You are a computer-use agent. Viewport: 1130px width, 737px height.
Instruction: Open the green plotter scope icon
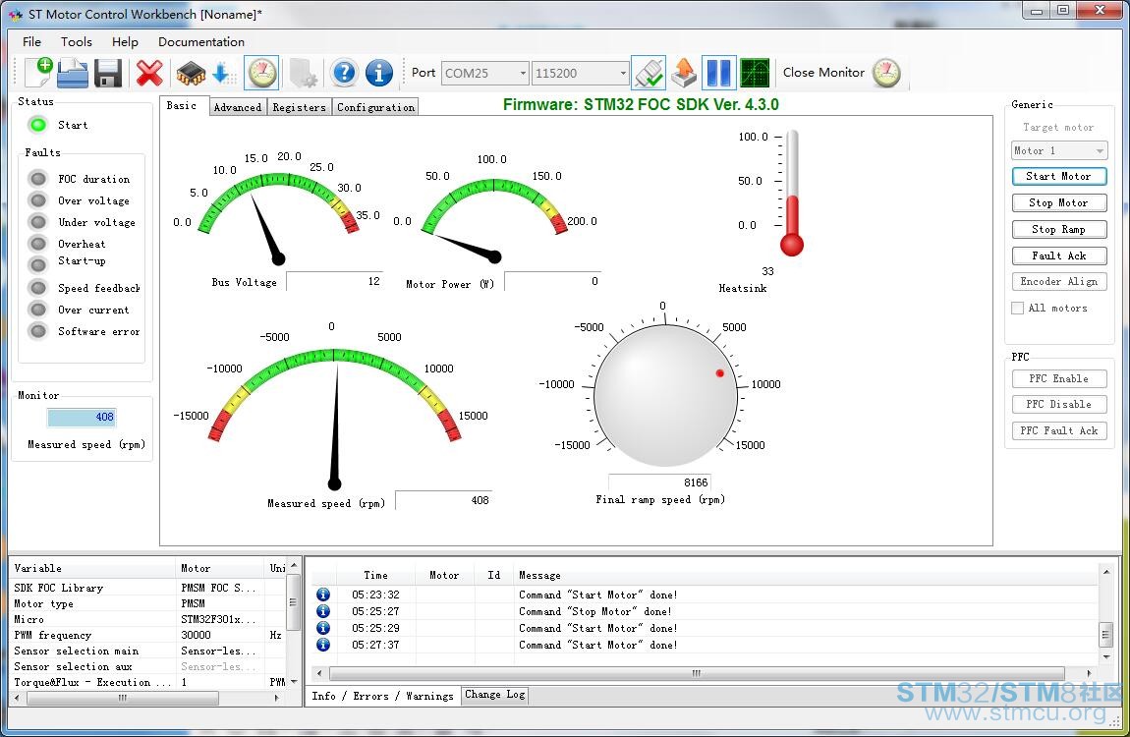click(755, 73)
